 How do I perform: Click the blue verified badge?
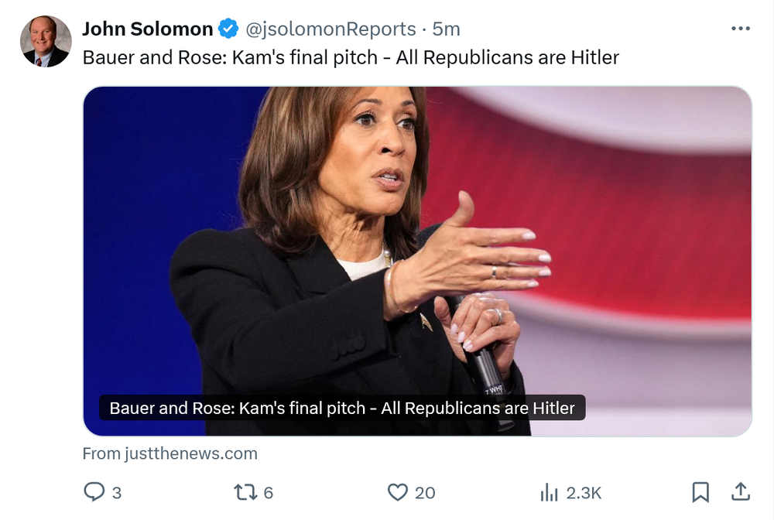(228, 29)
